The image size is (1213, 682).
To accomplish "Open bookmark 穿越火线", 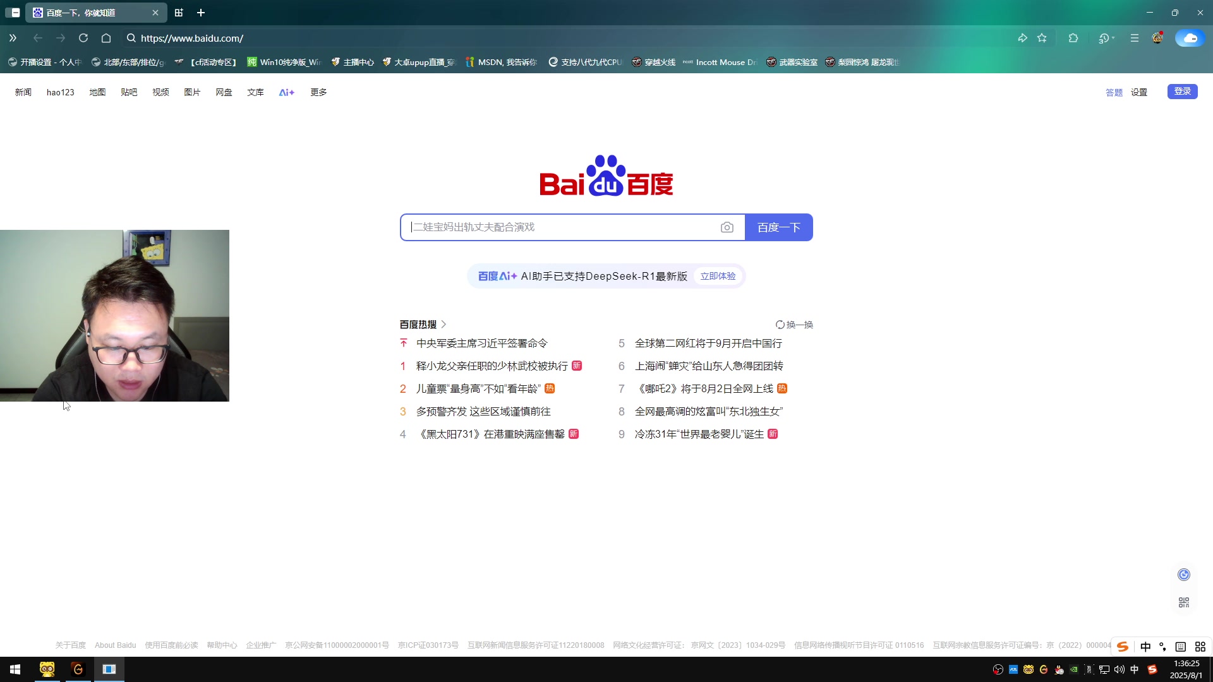I will tap(654, 62).
